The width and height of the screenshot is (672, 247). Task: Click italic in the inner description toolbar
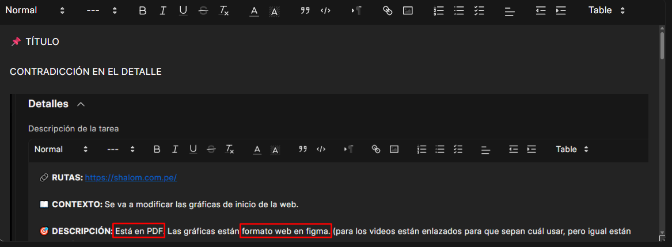tap(174, 149)
